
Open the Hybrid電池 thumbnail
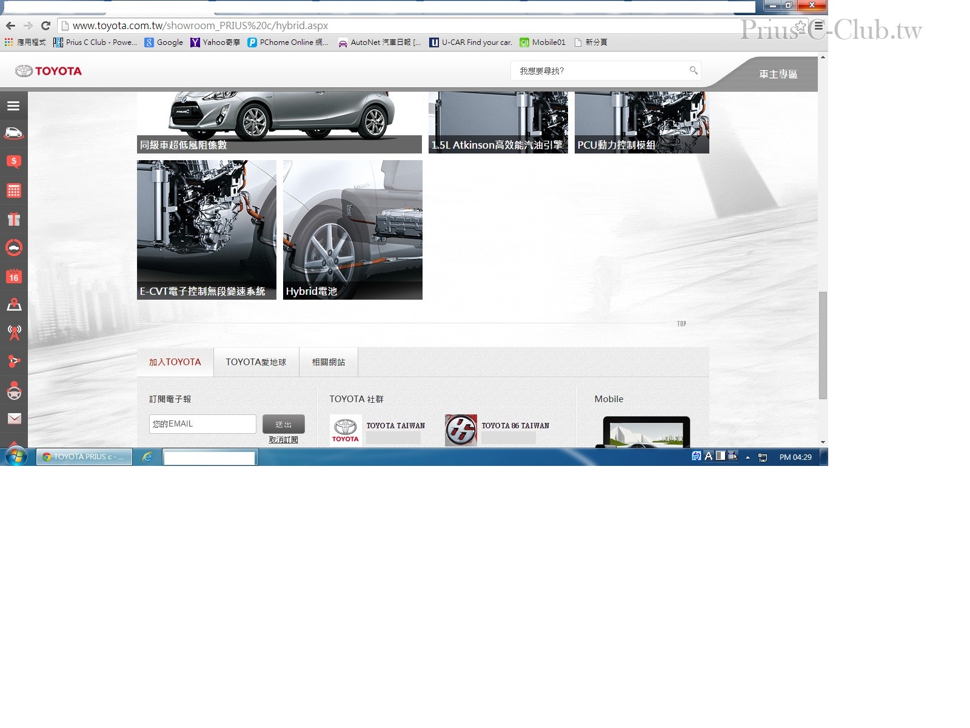click(x=353, y=230)
